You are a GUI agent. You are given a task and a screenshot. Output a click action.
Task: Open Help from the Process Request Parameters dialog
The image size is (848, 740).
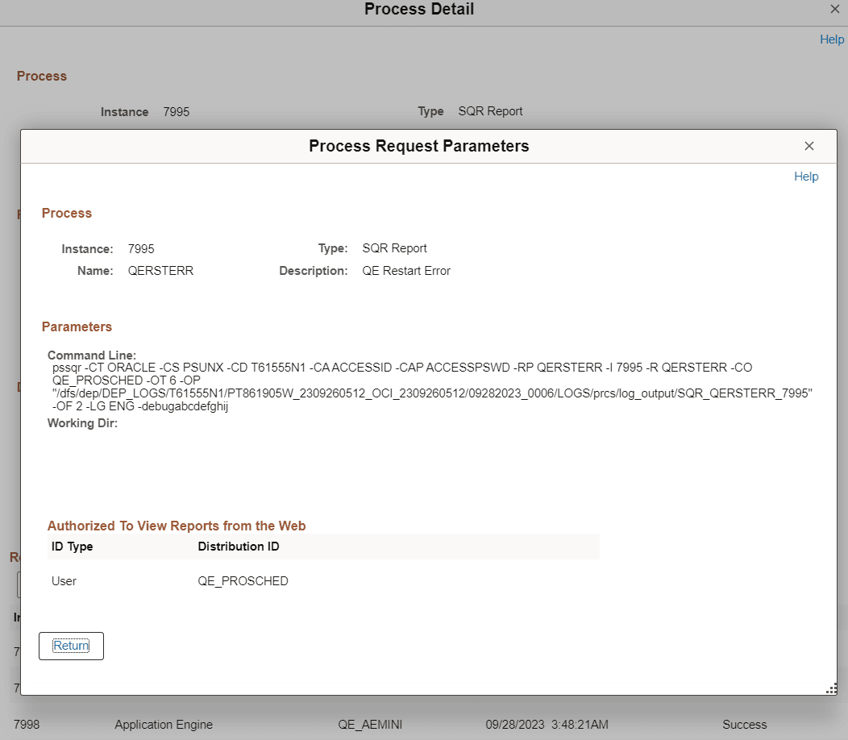(x=805, y=177)
